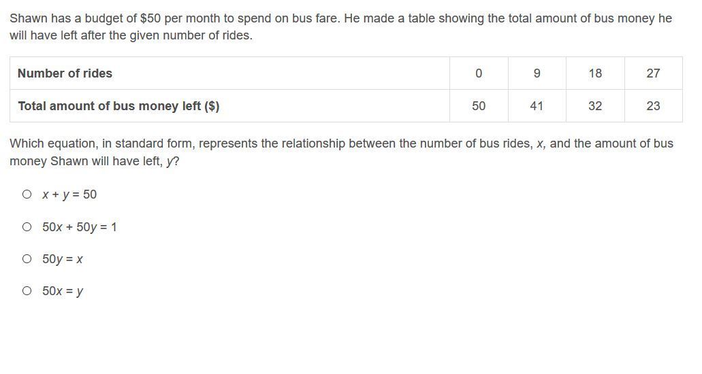Click the table cell with 23 dollars left

[653, 106]
